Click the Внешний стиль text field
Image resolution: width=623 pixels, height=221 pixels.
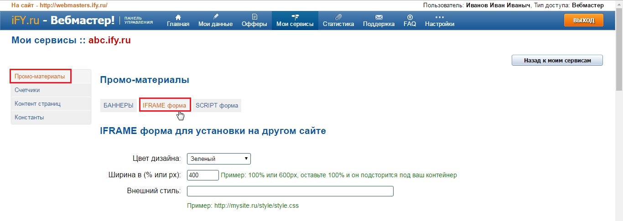tap(290, 191)
